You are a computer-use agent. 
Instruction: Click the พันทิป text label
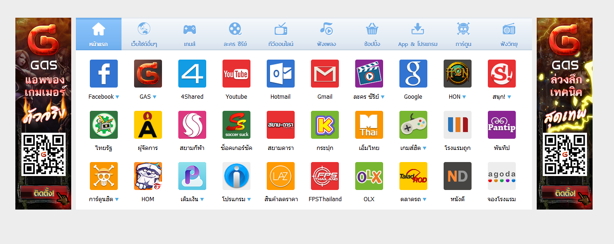(x=502, y=148)
